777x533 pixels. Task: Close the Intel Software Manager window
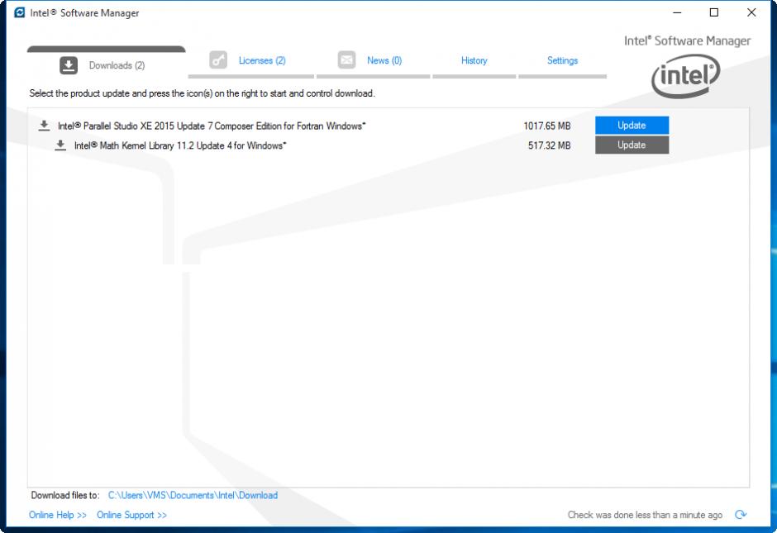tap(751, 12)
